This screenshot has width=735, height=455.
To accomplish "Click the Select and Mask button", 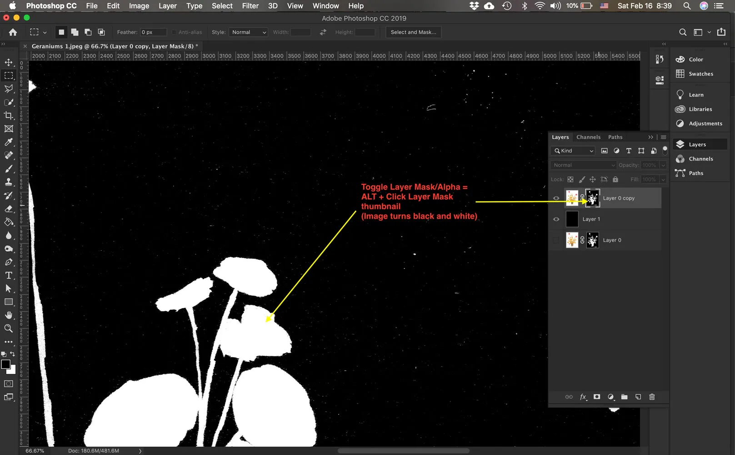I will click(413, 32).
